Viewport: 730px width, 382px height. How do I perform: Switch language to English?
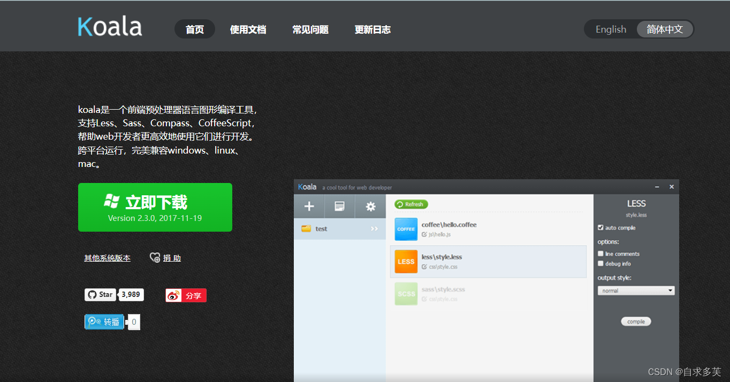(x=610, y=29)
